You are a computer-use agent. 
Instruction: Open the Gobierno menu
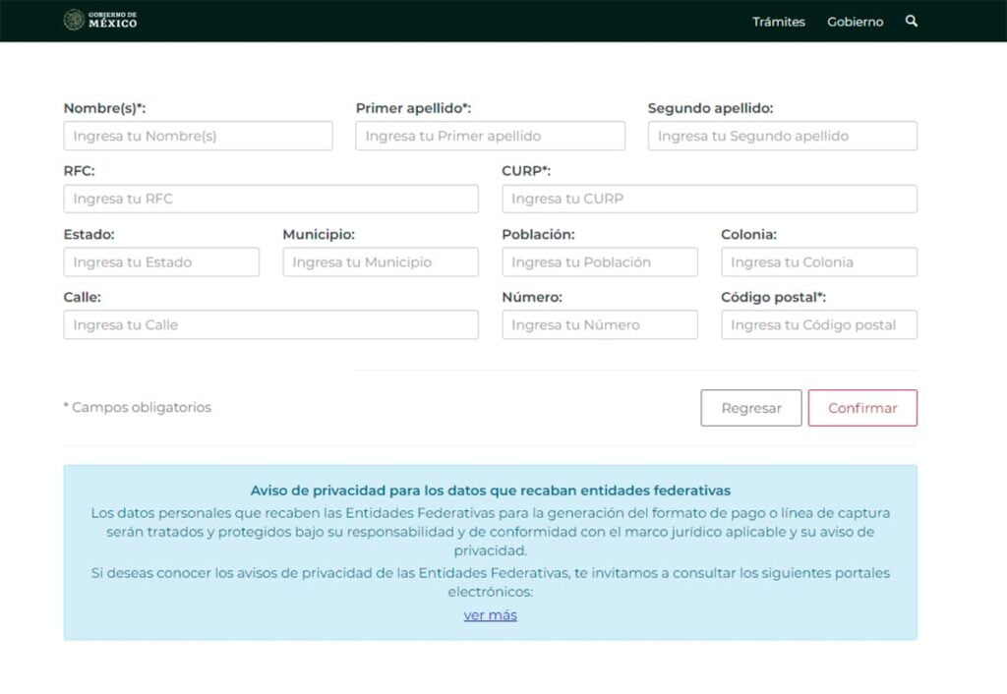click(x=855, y=22)
